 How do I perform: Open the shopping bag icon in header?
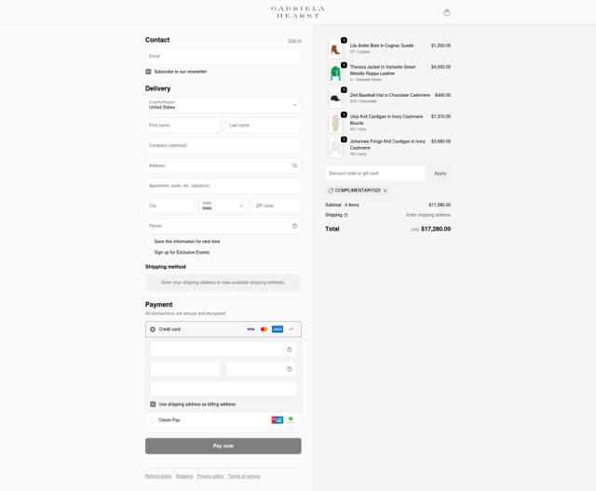tap(447, 12)
